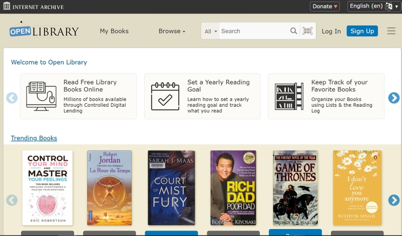Click the magnifying glass search icon
The width and height of the screenshot is (402, 236).
tap(293, 31)
